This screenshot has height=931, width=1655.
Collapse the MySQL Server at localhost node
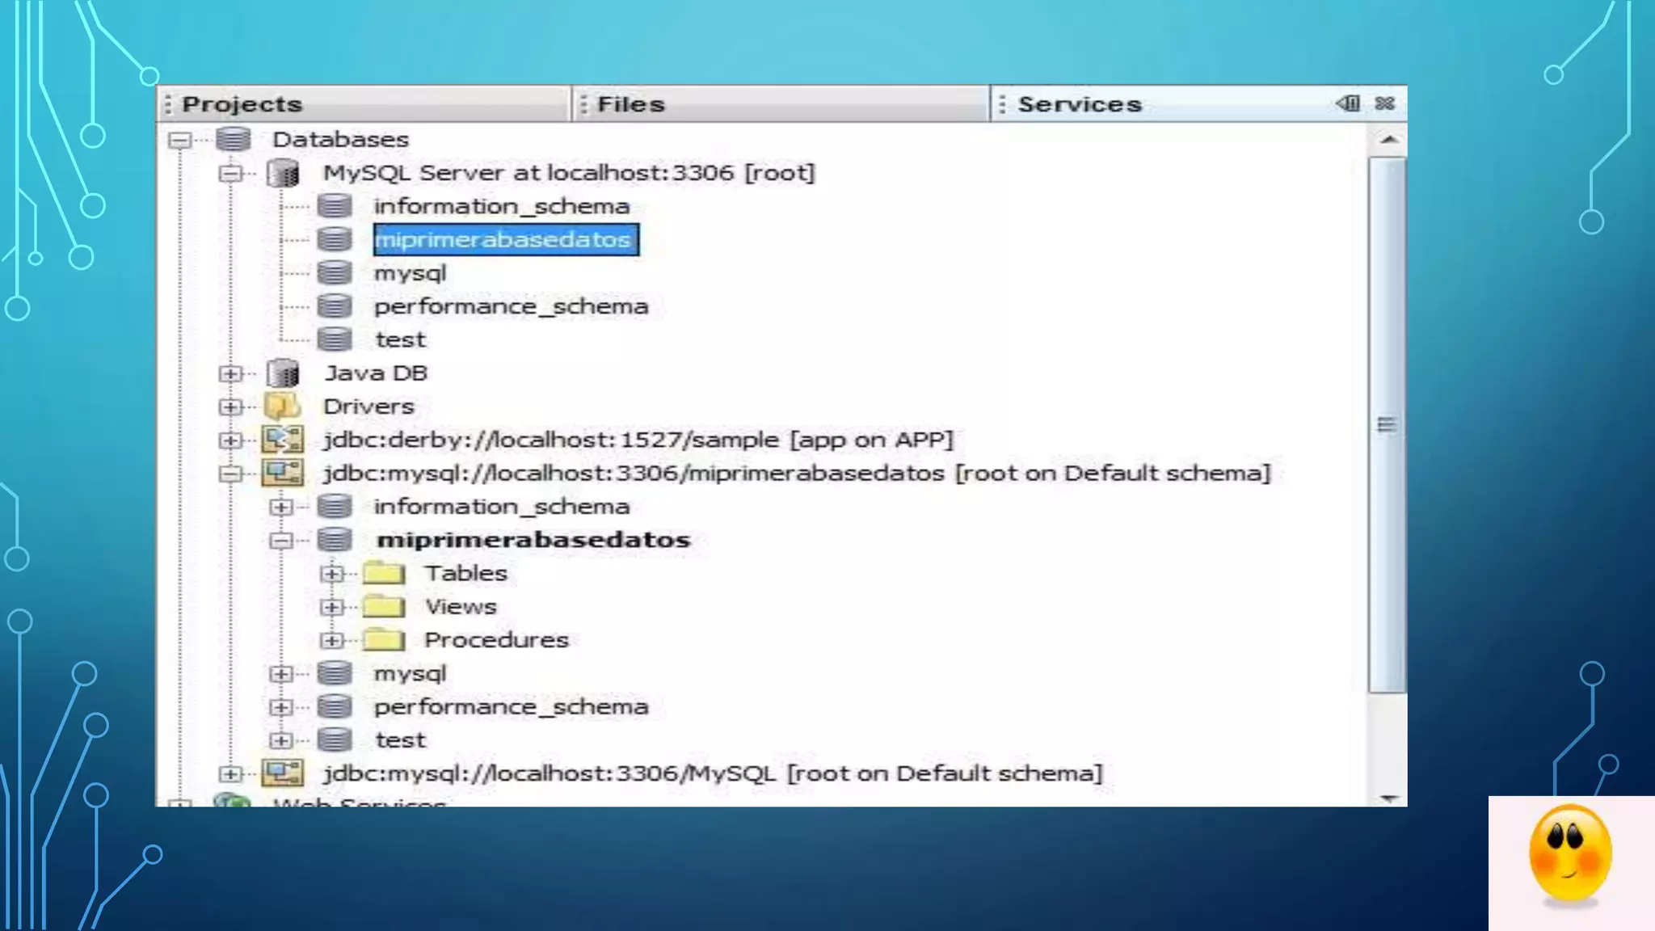[x=231, y=173]
